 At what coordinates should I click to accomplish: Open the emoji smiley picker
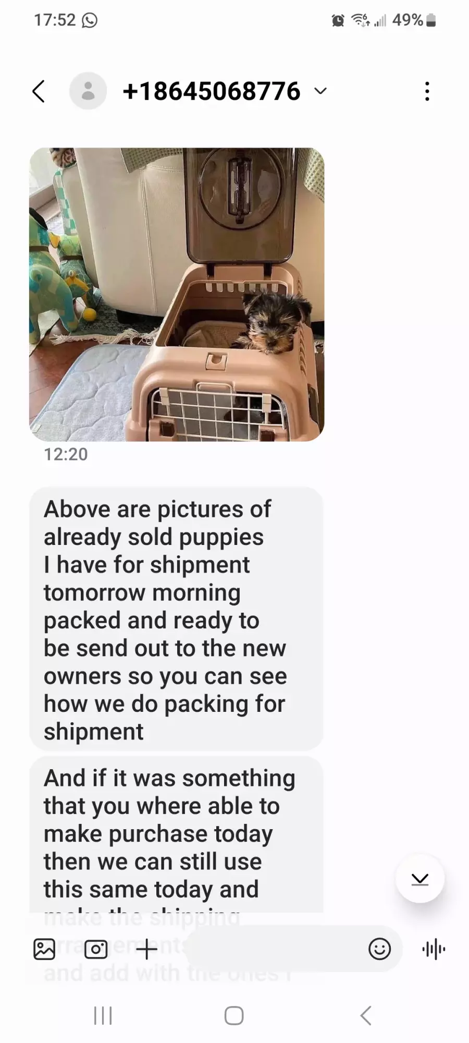tap(379, 949)
